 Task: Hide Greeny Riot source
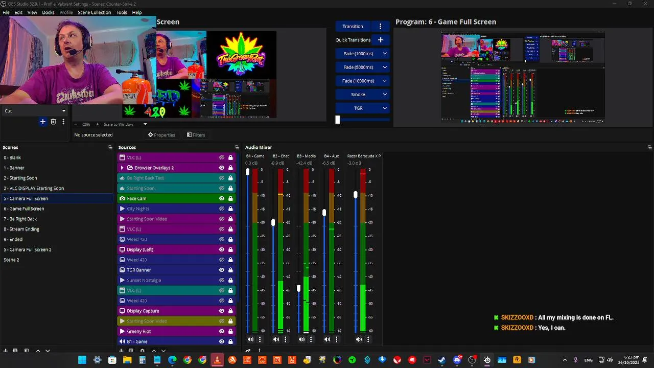click(222, 331)
